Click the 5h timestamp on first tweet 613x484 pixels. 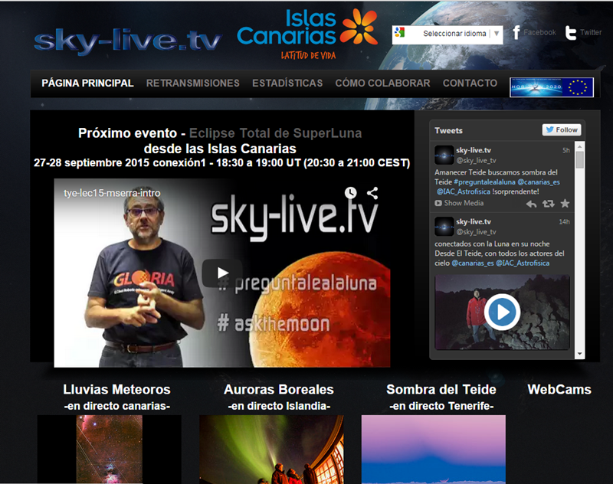tap(566, 150)
